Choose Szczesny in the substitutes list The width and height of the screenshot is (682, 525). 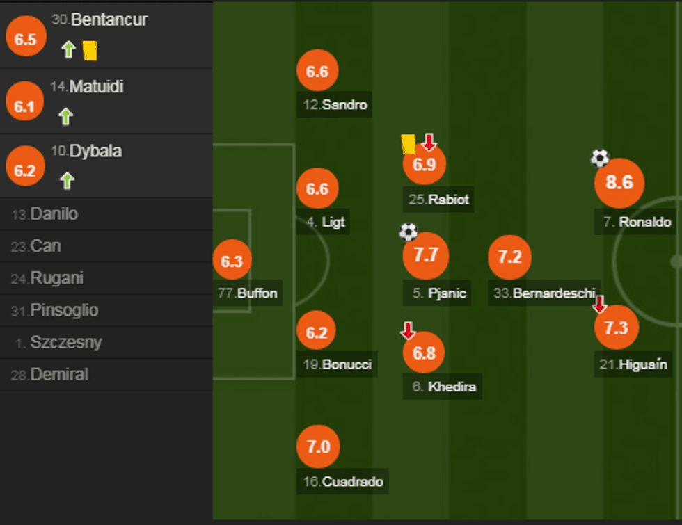click(66, 343)
